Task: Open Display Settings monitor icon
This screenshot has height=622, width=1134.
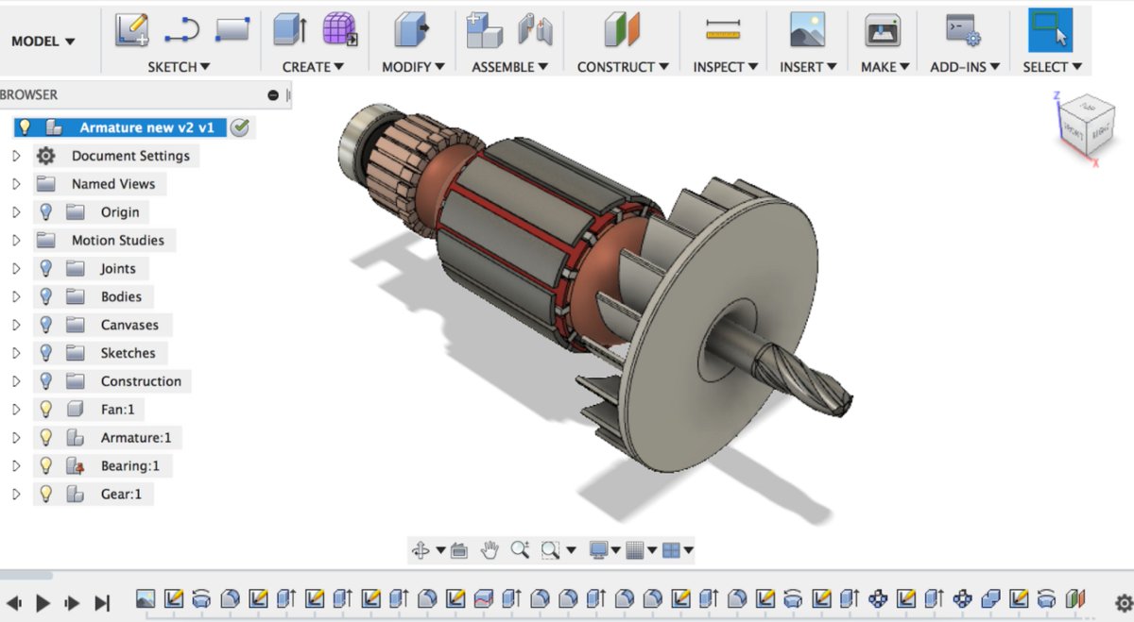Action: pyautogui.click(x=598, y=549)
